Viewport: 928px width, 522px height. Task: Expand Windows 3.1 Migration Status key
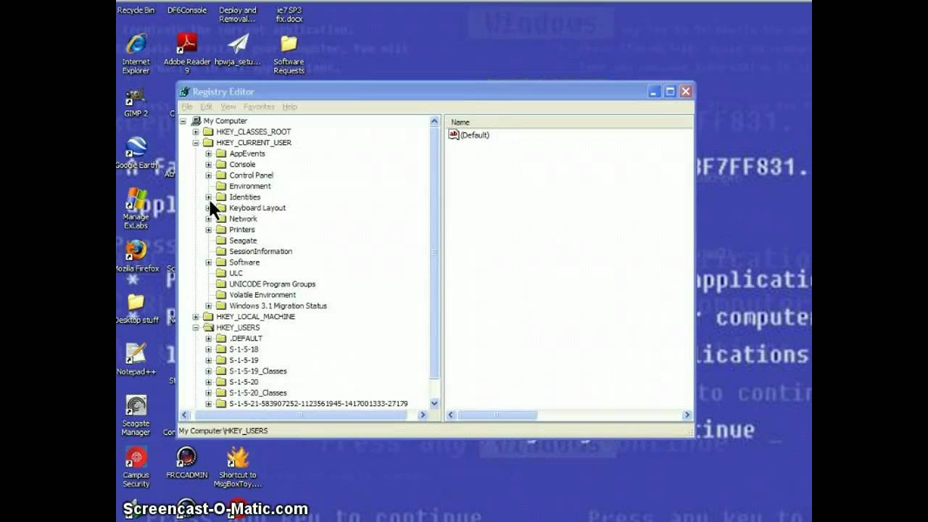click(209, 306)
